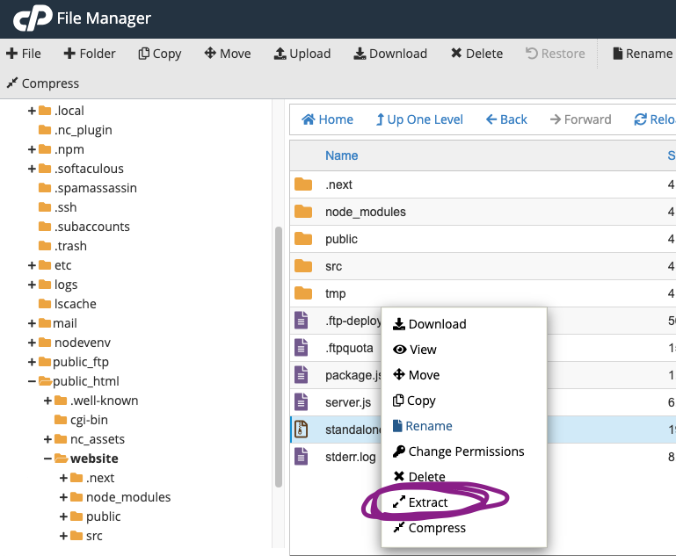
Task: Click the Move toolbar button
Action: (228, 54)
